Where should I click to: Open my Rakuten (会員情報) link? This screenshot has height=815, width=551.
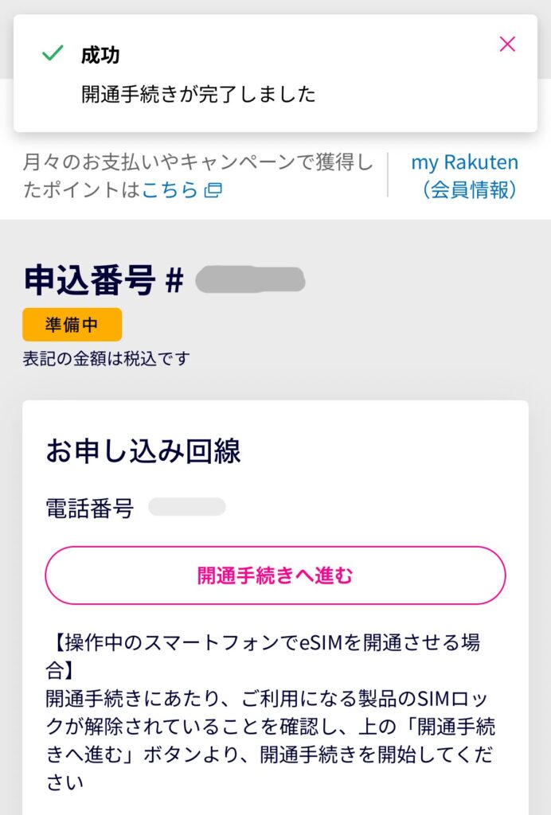(464, 176)
